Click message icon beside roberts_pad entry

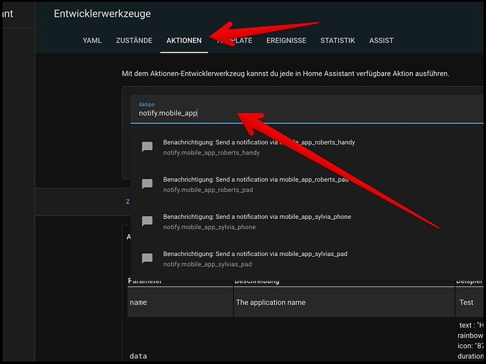click(x=147, y=184)
